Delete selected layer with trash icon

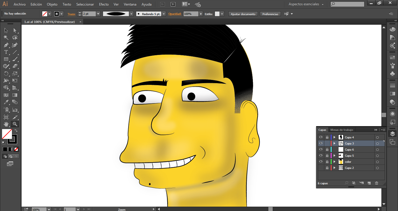coord(376,183)
